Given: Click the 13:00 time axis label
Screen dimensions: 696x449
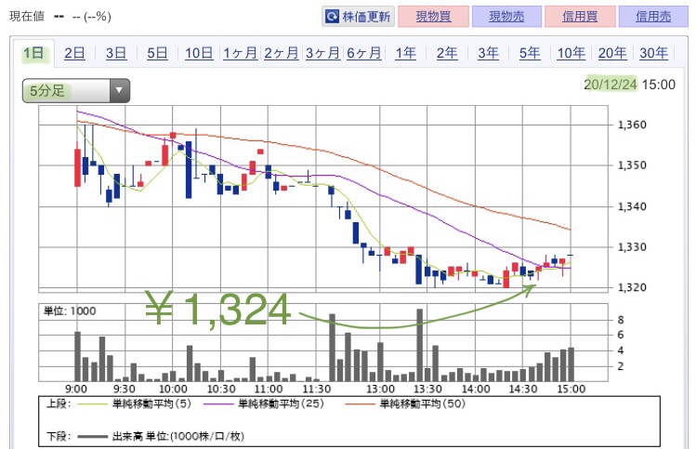Looking at the screenshot, I should (380, 390).
